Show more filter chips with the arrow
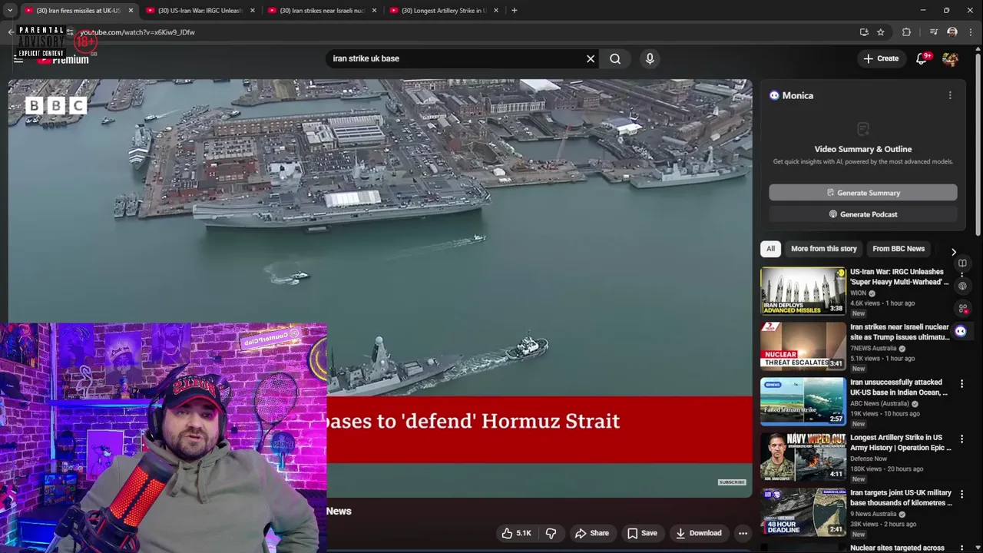983x553 pixels. tap(954, 252)
